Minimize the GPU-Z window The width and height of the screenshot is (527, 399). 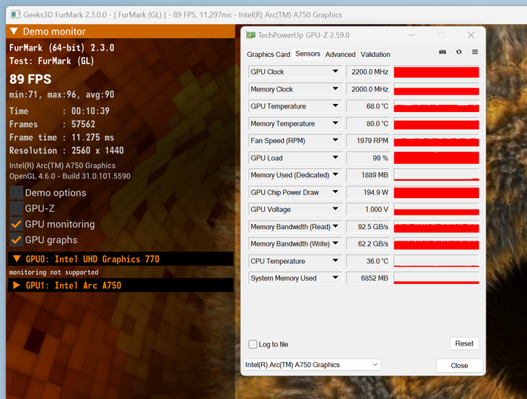point(411,35)
